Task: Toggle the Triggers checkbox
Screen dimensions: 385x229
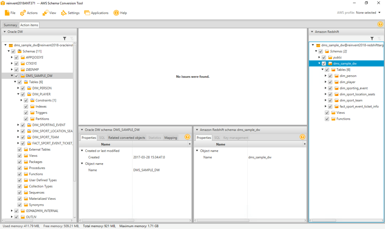Action: tap(26, 113)
